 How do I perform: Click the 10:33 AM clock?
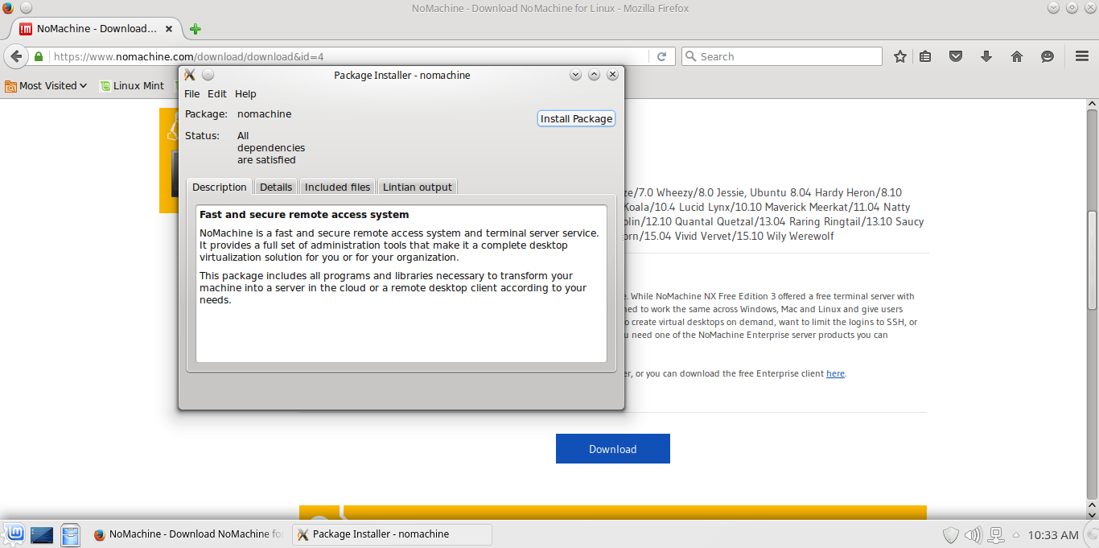pos(1053,535)
